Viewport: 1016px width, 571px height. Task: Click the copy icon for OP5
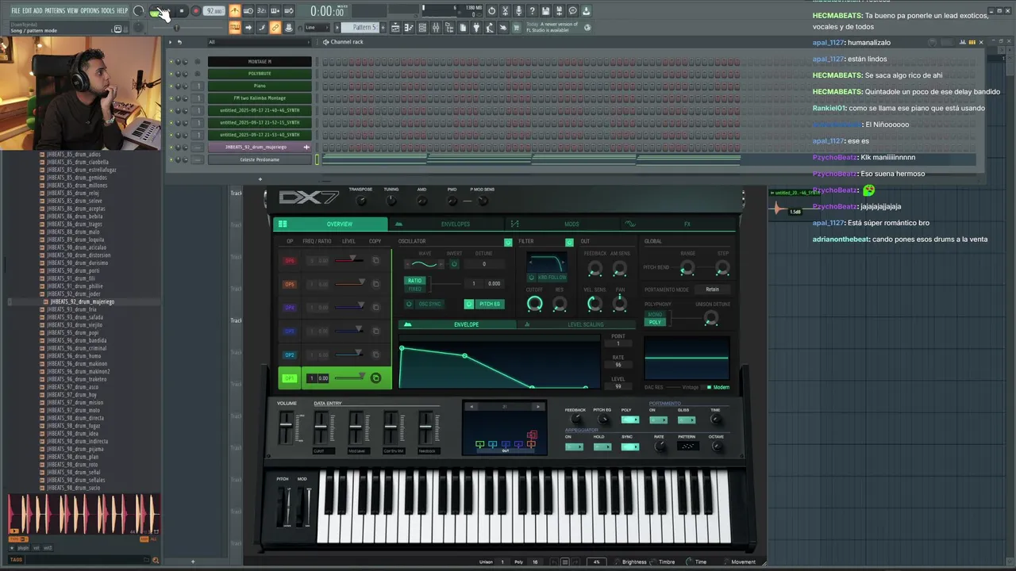tap(376, 284)
